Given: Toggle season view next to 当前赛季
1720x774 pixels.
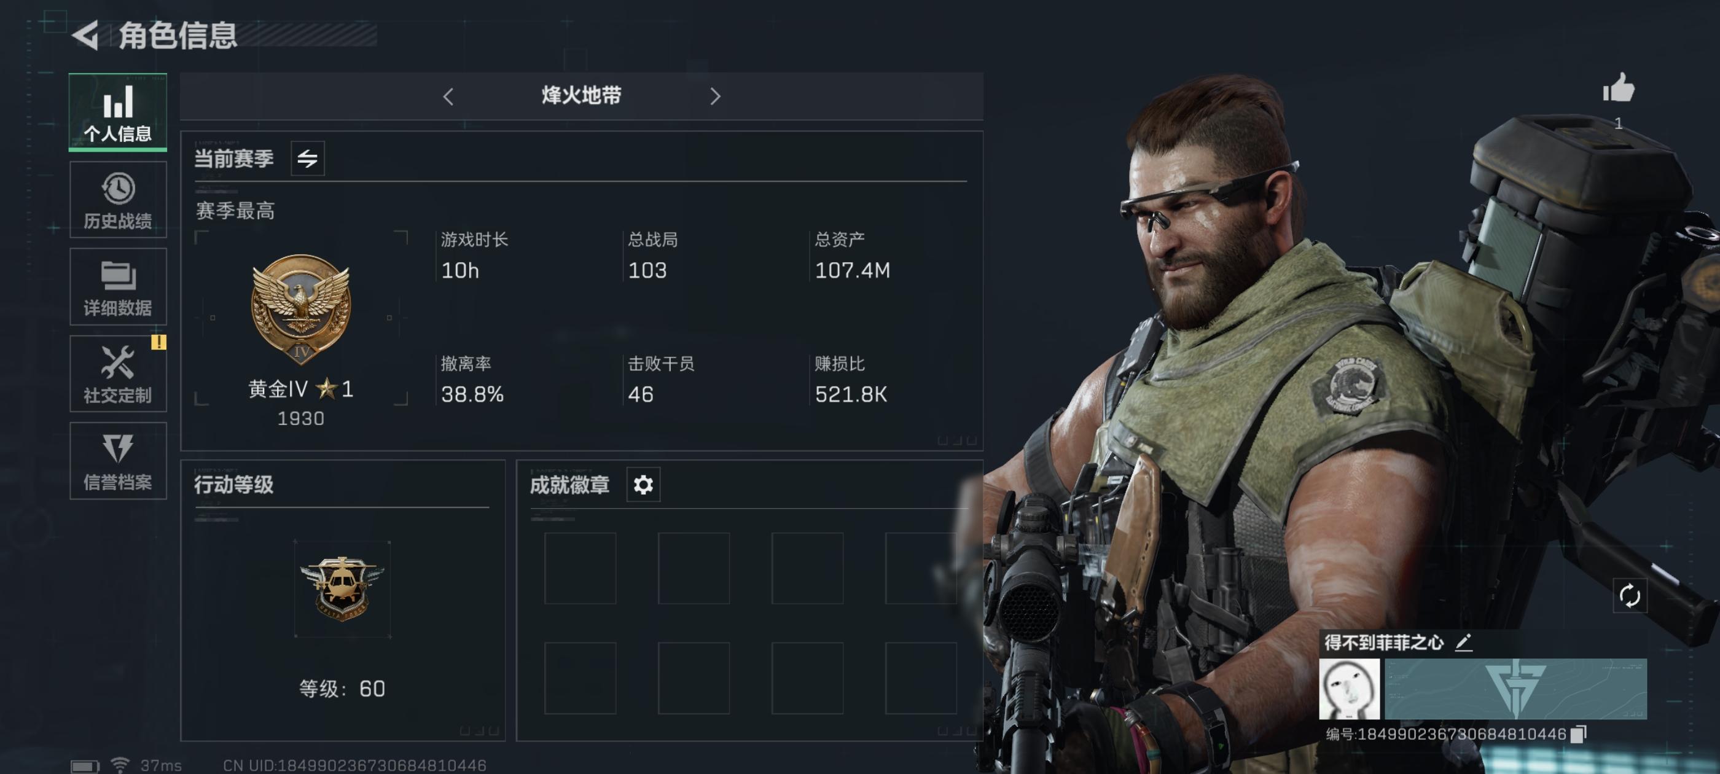Looking at the screenshot, I should point(307,158).
